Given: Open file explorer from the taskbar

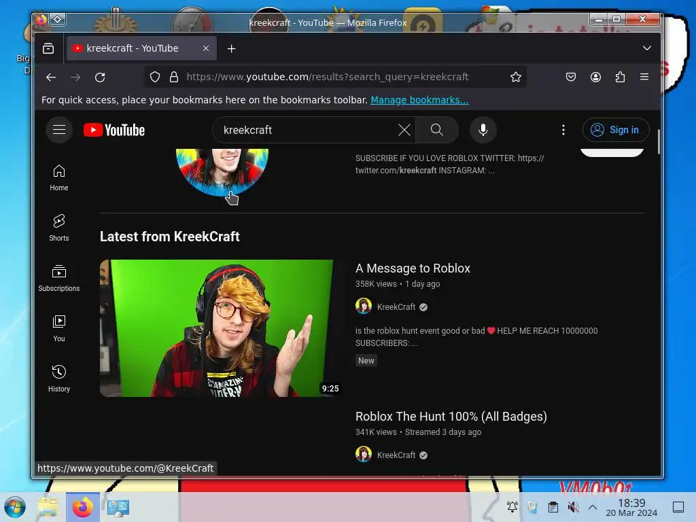Looking at the screenshot, I should coord(48,507).
